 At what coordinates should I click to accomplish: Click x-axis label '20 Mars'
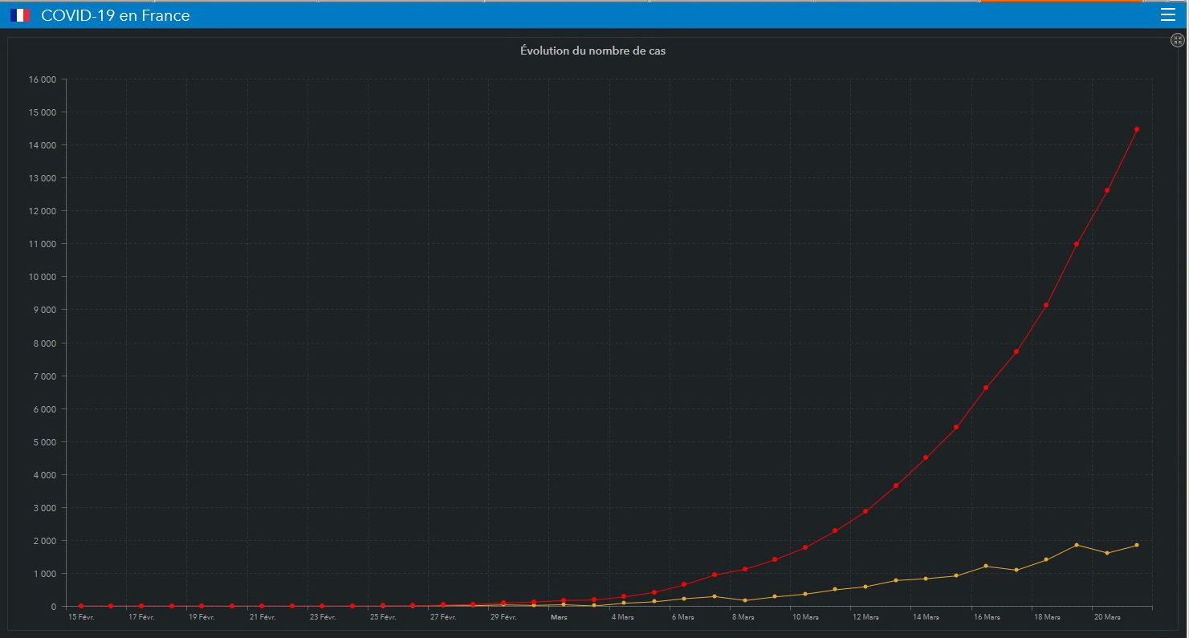coord(1107,617)
